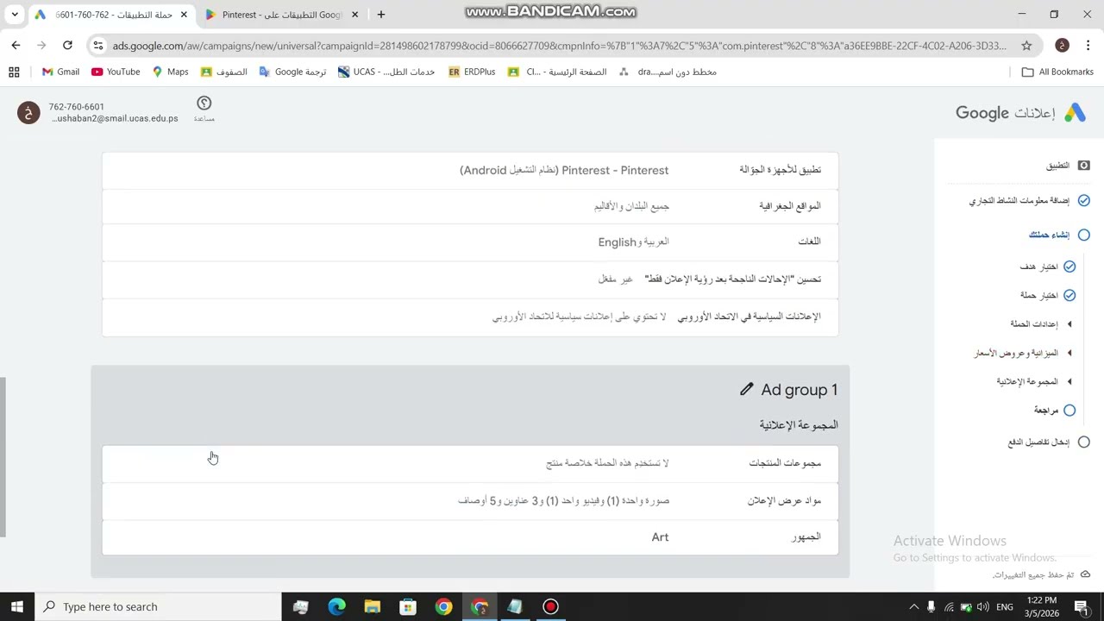Viewport: 1104px width, 621px height.
Task: Open the UCAS student services bookmark
Action: click(386, 72)
